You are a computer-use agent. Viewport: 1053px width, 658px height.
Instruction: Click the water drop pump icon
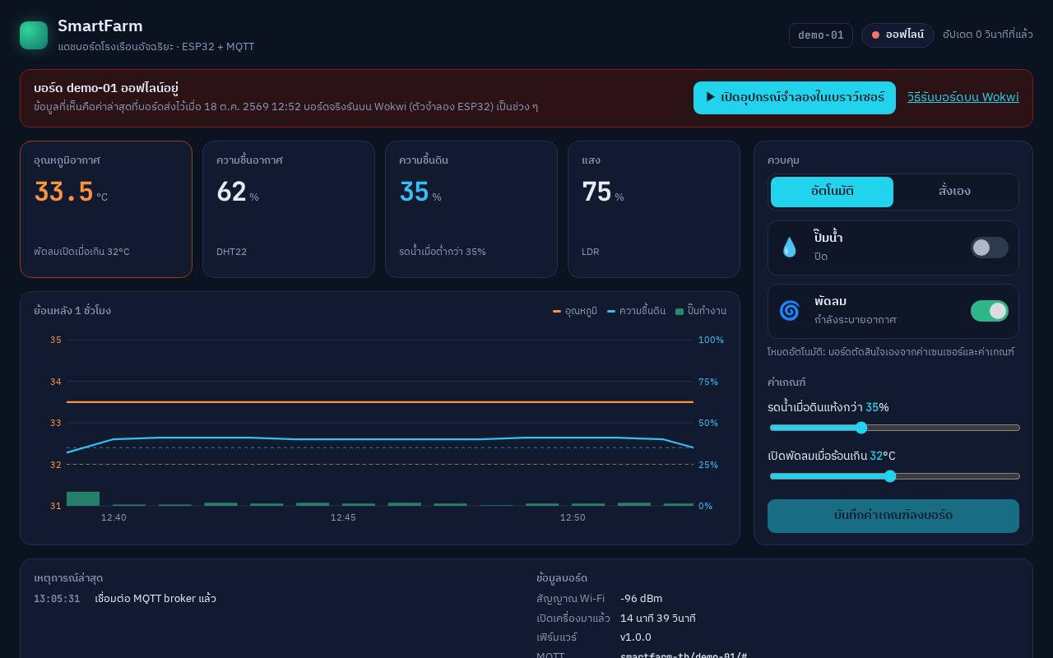789,248
